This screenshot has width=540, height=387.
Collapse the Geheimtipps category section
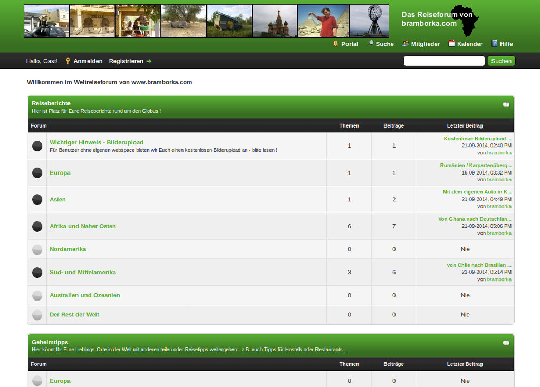tap(506, 343)
